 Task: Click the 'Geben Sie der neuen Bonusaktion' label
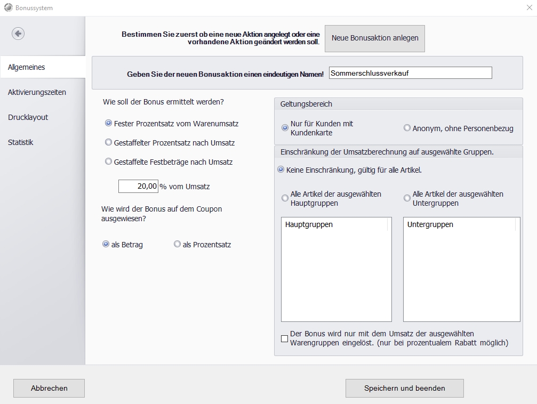[x=225, y=74]
